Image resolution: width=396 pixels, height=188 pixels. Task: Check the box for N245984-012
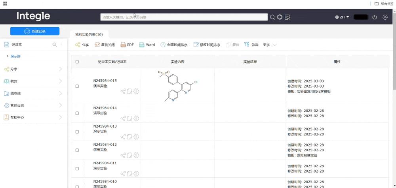point(77,150)
